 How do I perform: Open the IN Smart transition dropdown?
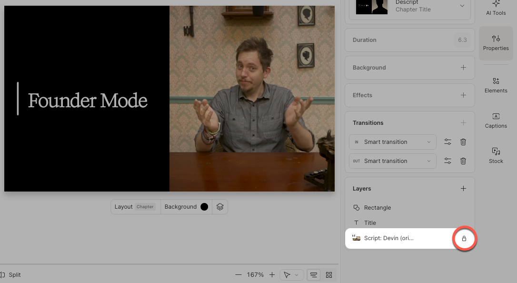393,142
